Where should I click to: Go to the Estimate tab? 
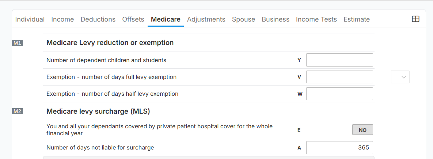[357, 19]
